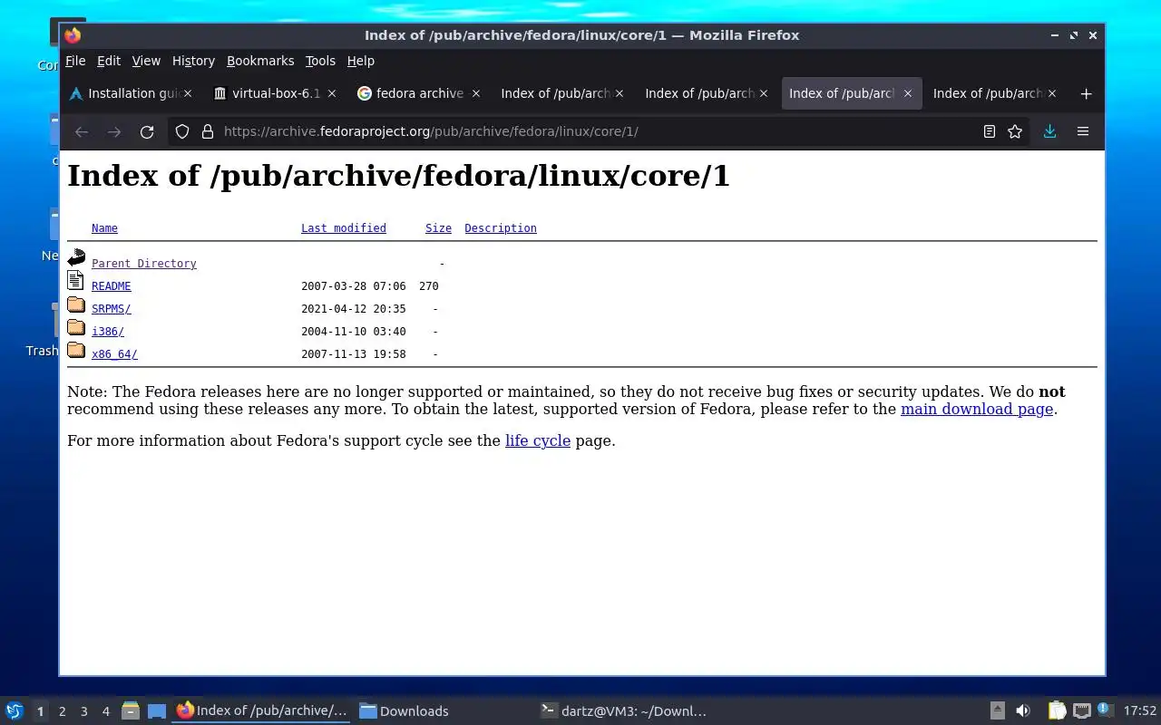Click the volume speaker tray icon
1161x725 pixels.
click(1023, 710)
